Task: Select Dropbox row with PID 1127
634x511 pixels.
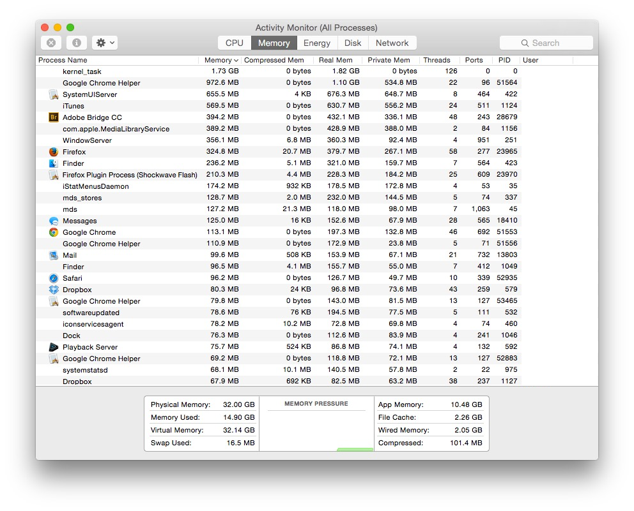Action: pos(279,381)
